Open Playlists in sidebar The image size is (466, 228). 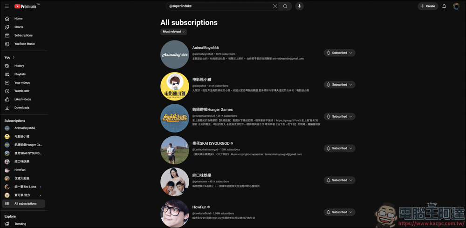coord(23,74)
